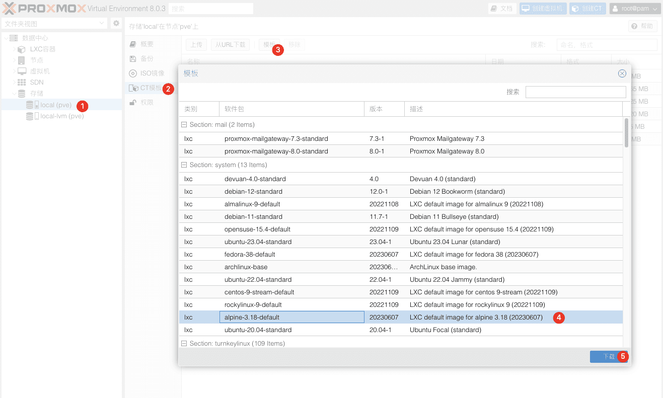
Task: Click the top header 搜索 field
Action: coord(210,9)
